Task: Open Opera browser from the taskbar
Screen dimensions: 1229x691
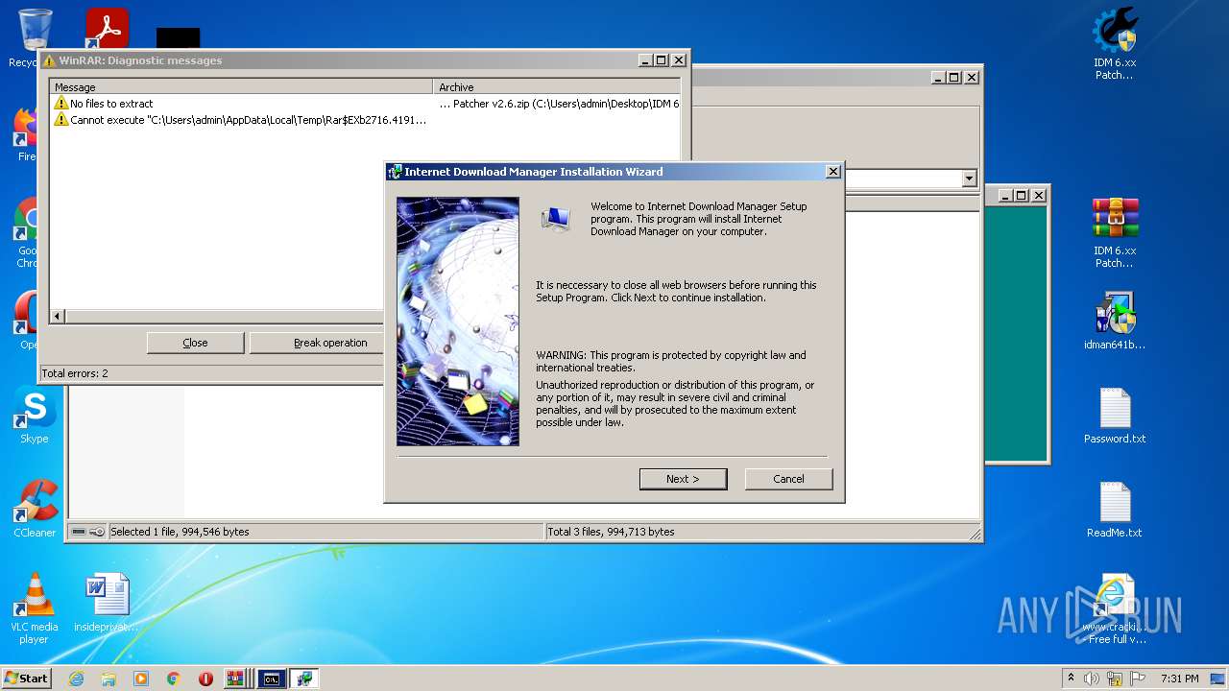Action: pos(205,679)
